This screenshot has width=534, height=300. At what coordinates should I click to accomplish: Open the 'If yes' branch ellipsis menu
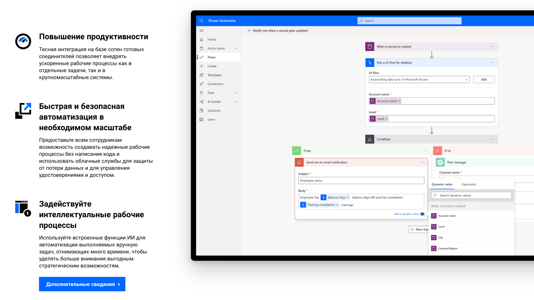(425, 151)
